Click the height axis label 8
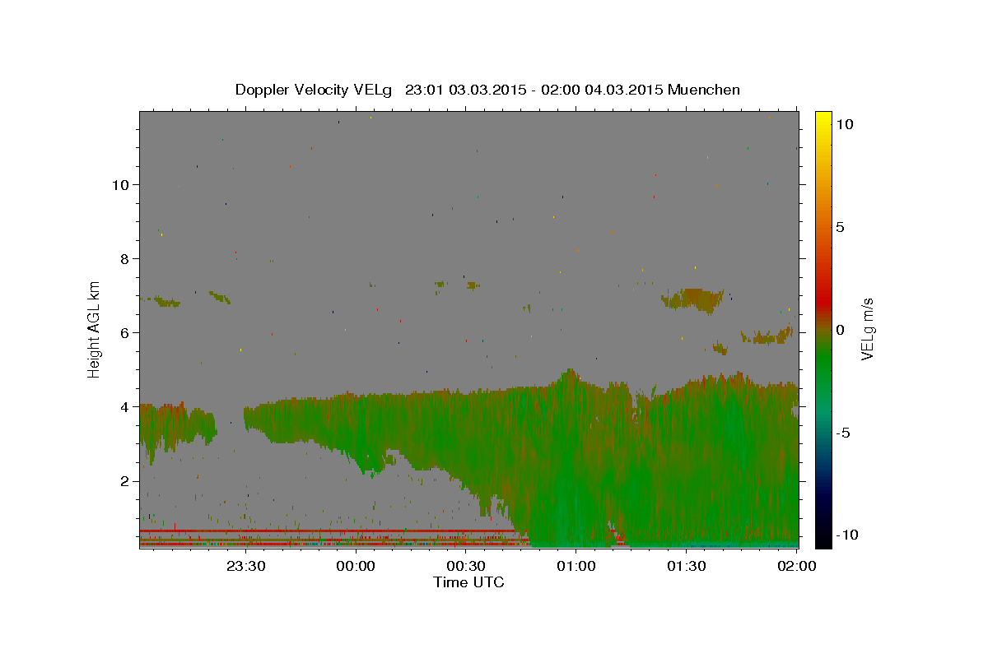This screenshot has width=988, height=658. pos(125,258)
